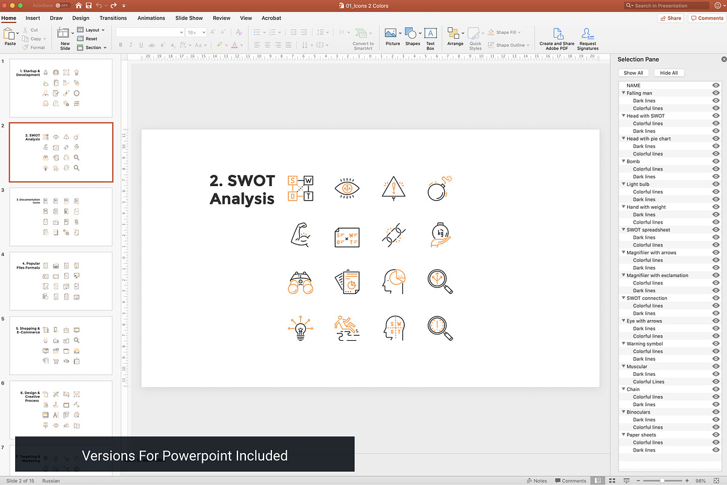Close the Selection Pane

pyautogui.click(x=724, y=59)
